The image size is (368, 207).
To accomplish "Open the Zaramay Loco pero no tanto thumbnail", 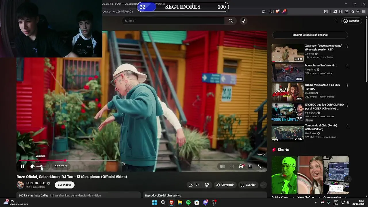I will (x=287, y=53).
